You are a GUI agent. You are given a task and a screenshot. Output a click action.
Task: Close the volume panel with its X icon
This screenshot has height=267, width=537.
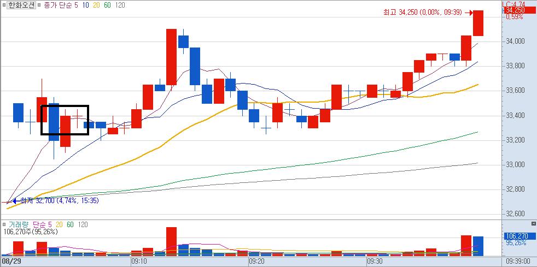point(534,223)
